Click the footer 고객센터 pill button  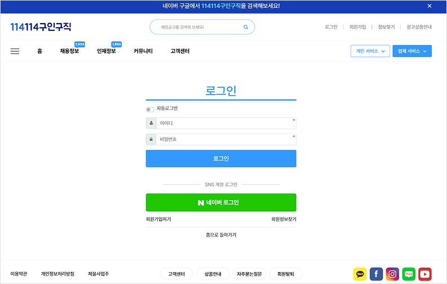[x=176, y=274]
